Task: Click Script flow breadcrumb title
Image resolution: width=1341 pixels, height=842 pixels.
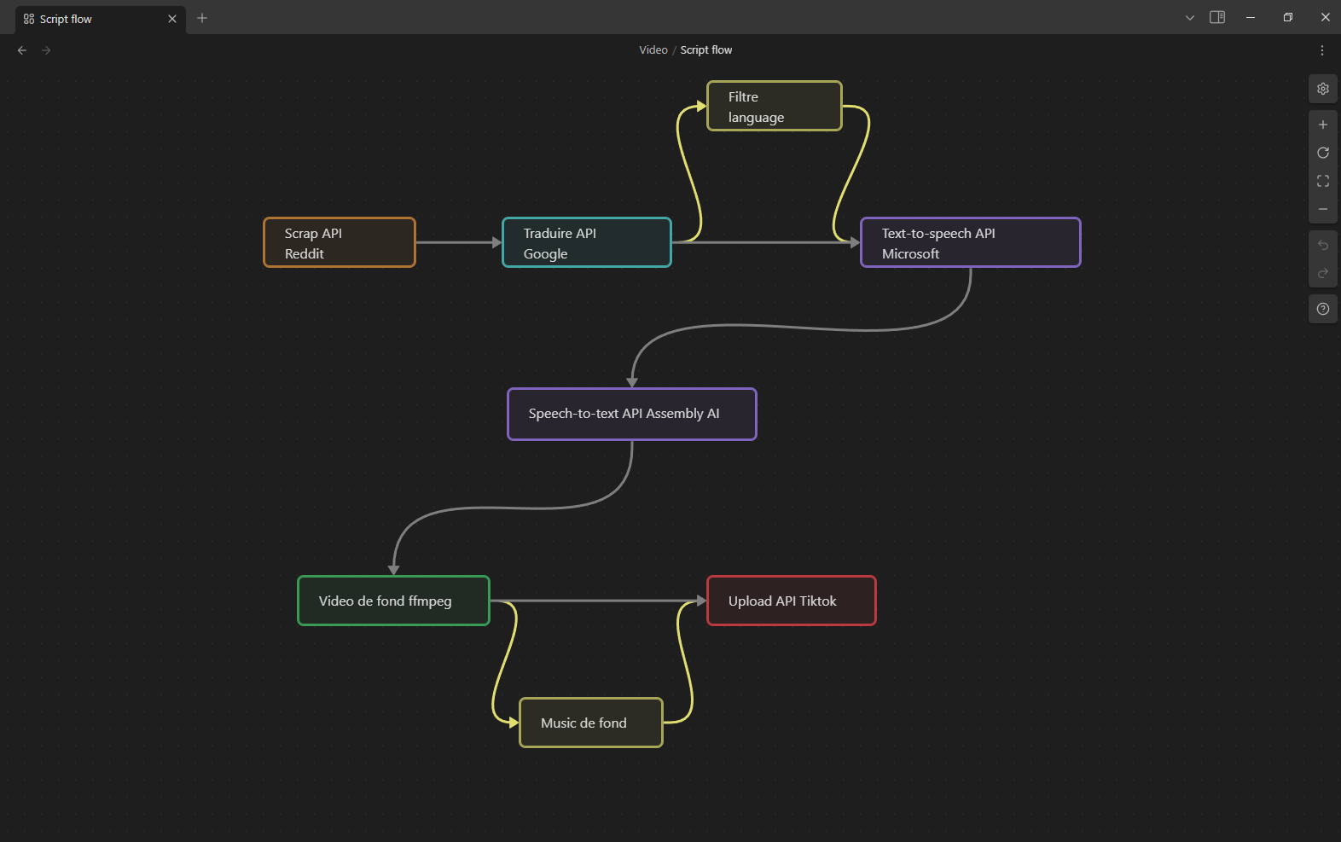Action: pyautogui.click(x=706, y=50)
